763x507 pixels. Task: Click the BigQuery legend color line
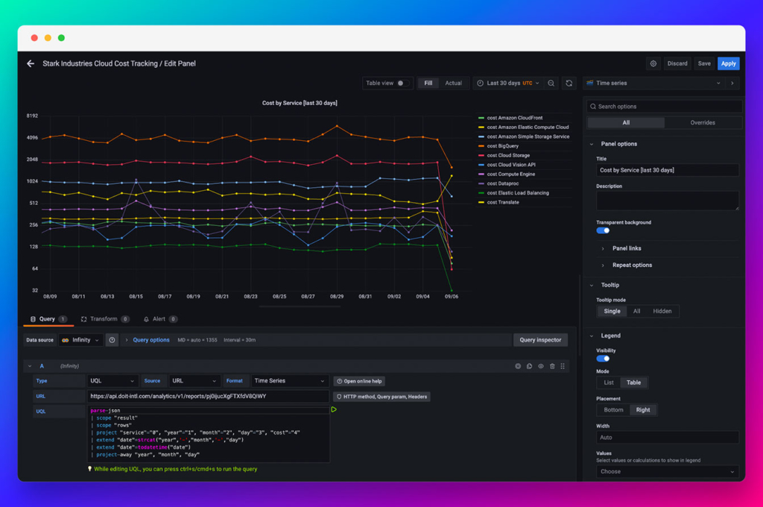481,146
